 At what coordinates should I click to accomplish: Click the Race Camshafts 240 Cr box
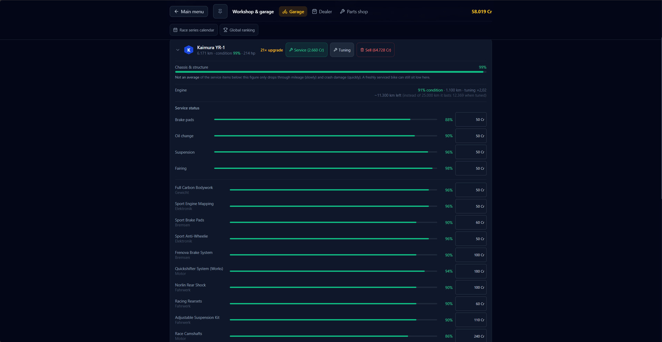coord(471,335)
